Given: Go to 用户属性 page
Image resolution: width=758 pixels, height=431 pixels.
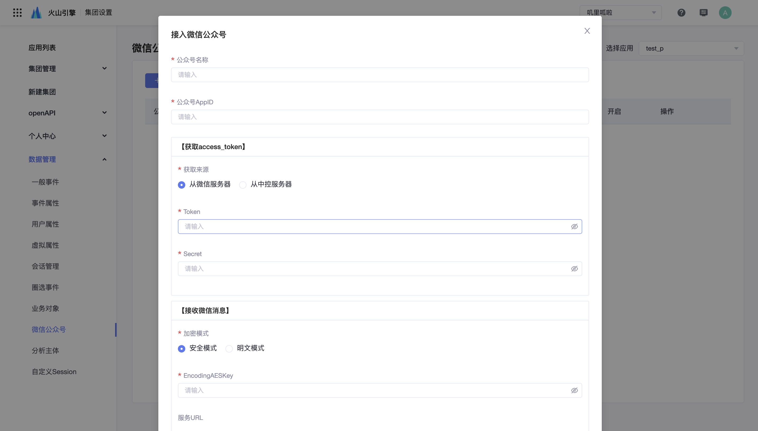Looking at the screenshot, I should [45, 224].
